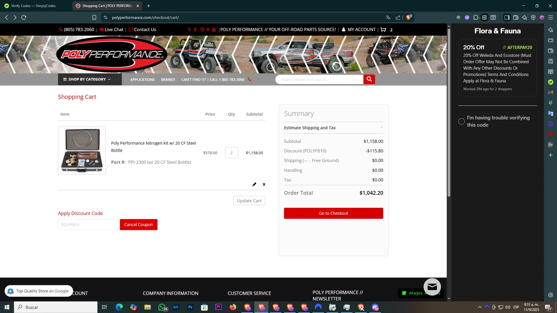Click the discount code input field

(89, 225)
